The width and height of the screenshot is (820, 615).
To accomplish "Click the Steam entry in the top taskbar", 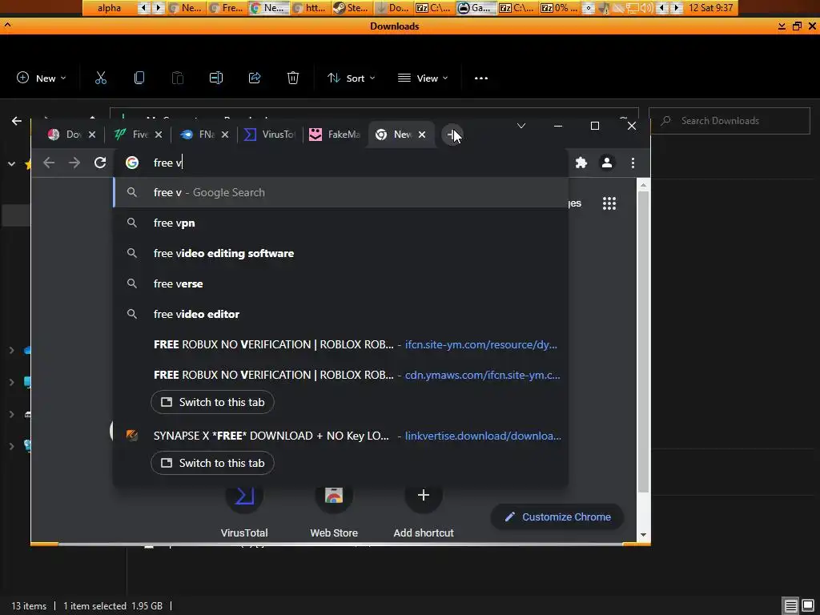I will 351,8.
